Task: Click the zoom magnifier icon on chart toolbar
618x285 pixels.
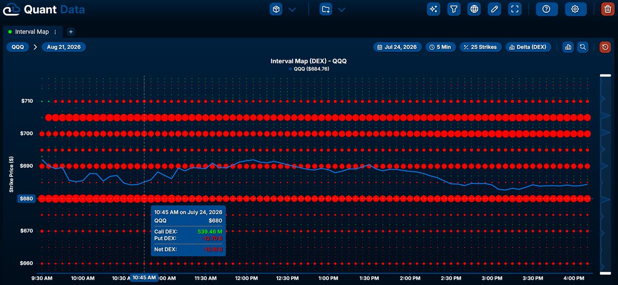Action: [x=583, y=47]
